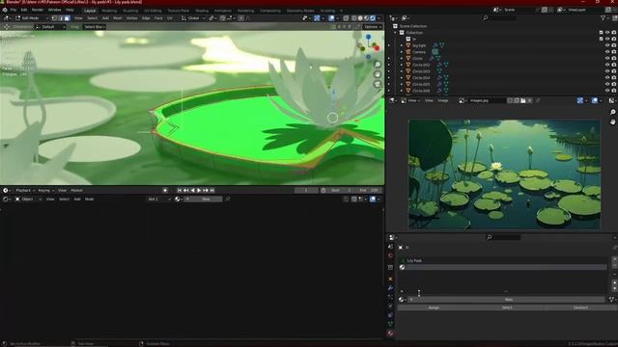Screen dimensions: 618x347
Task: Open the Select Box drag dropdown
Action: (x=95, y=27)
